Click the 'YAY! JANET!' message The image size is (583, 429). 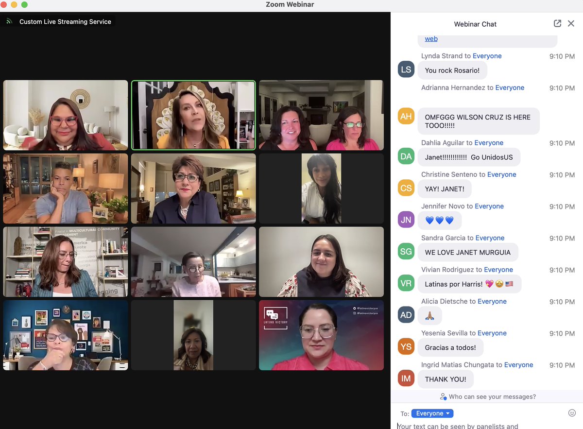pyautogui.click(x=445, y=189)
